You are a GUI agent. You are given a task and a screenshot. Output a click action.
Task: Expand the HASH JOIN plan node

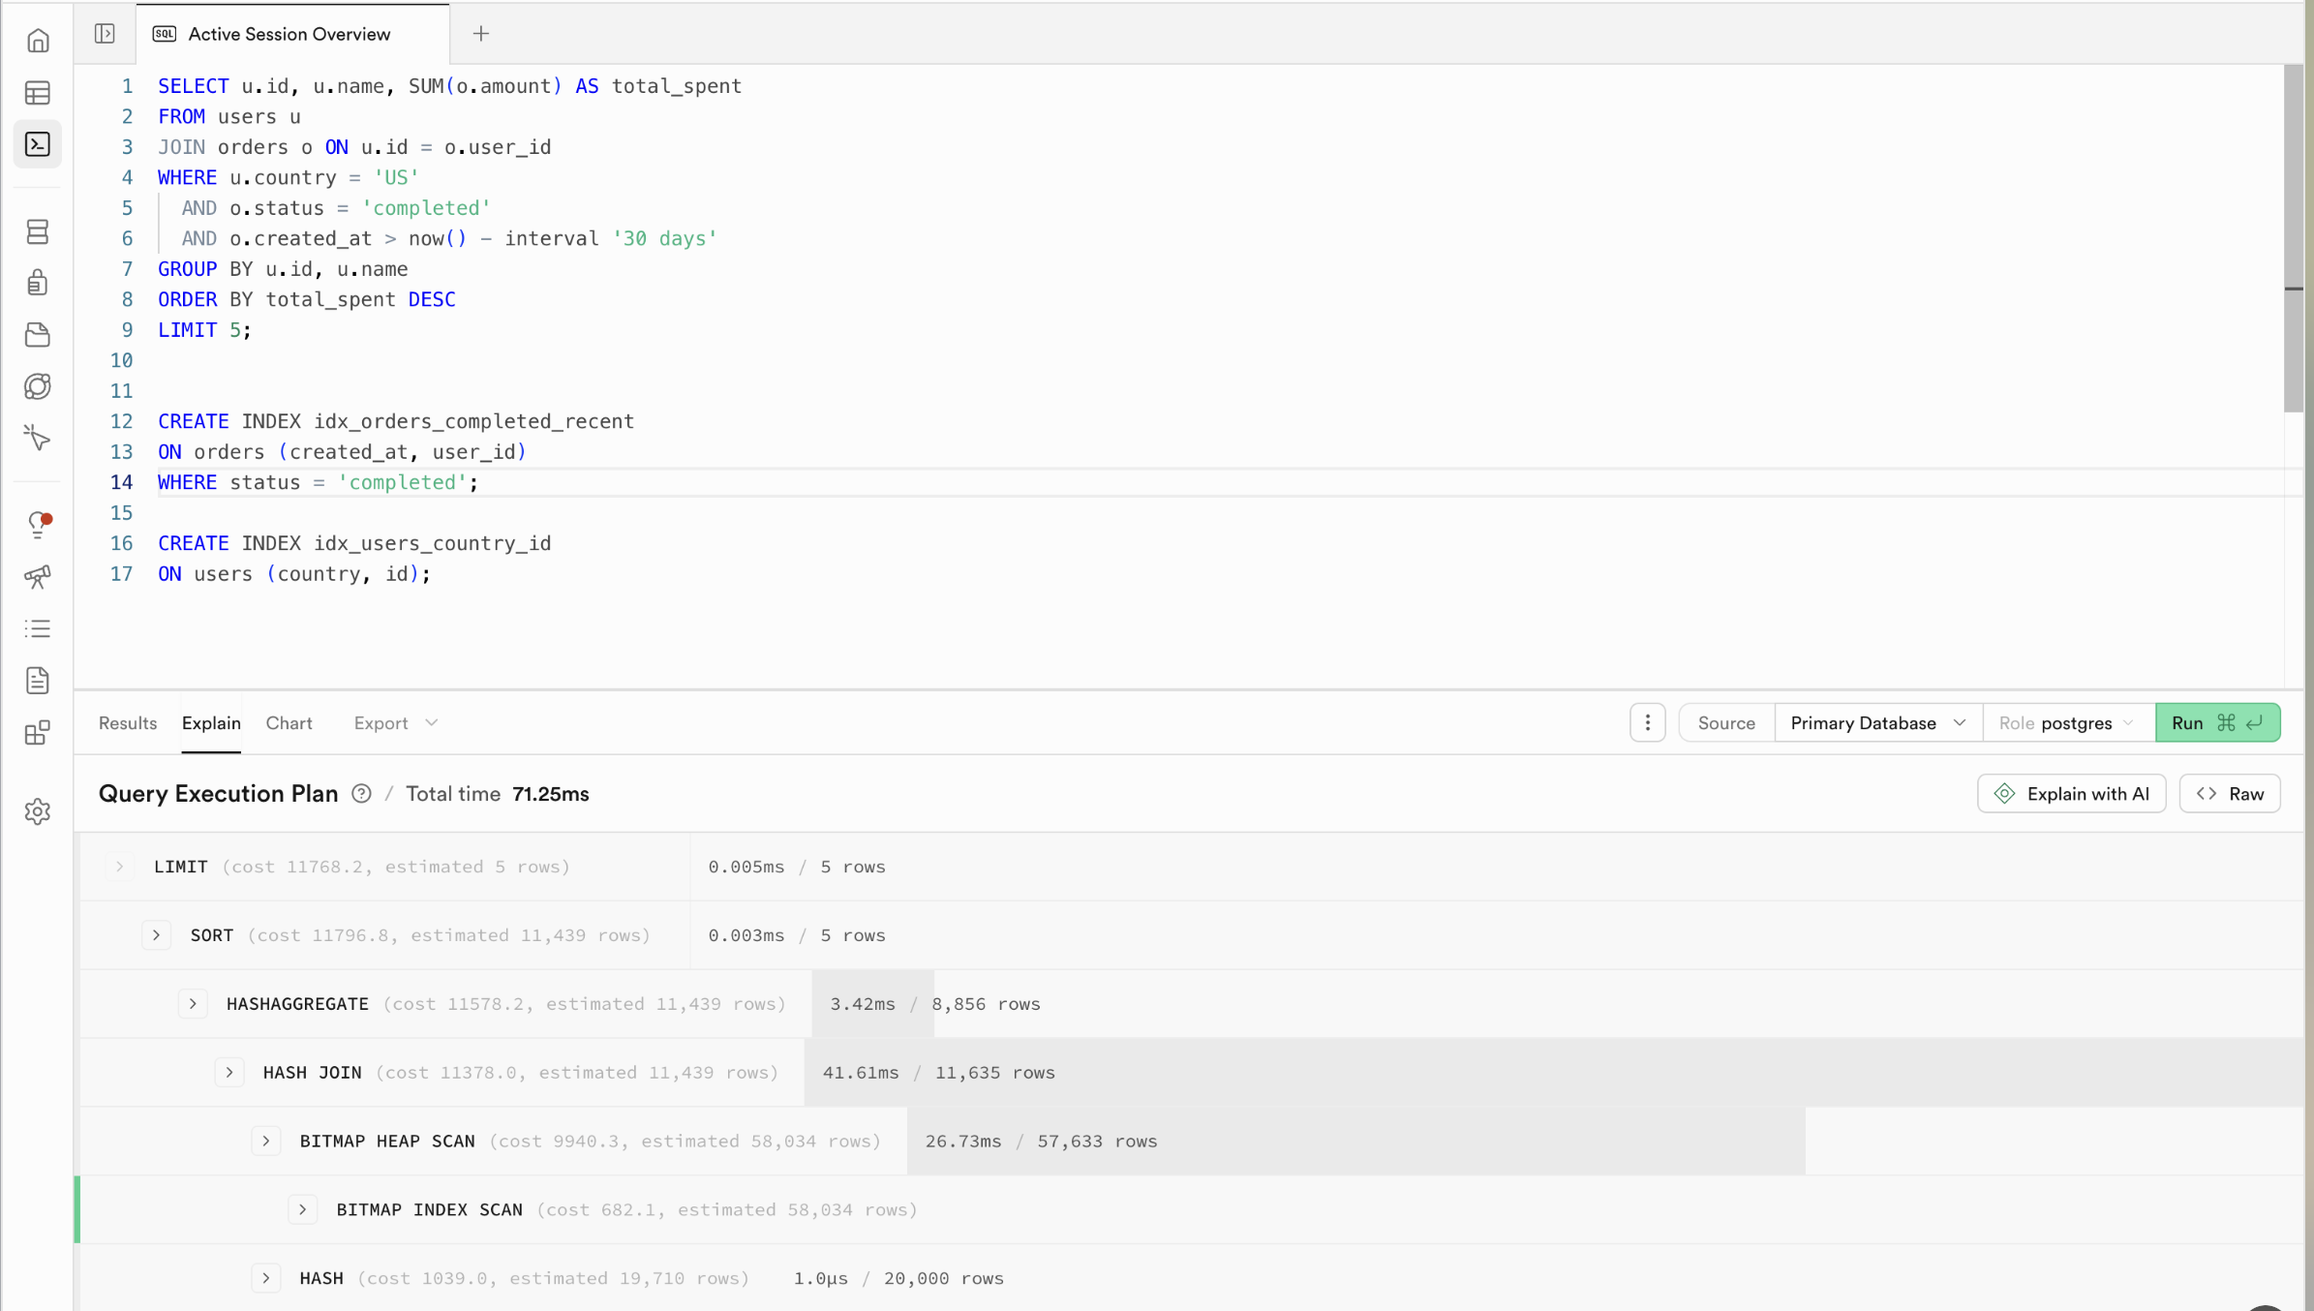pyautogui.click(x=229, y=1072)
